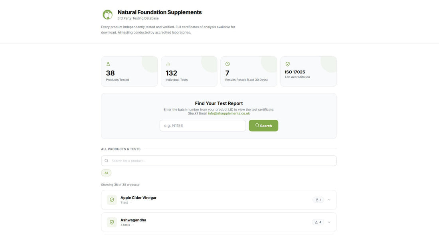Click the Natural Foundation Supplements logo icon

(x=107, y=14)
